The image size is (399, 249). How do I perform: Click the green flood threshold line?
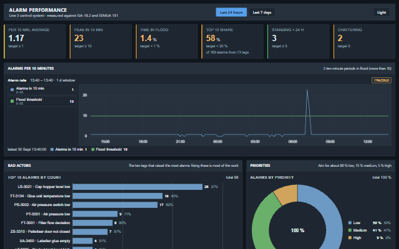click(x=239, y=116)
